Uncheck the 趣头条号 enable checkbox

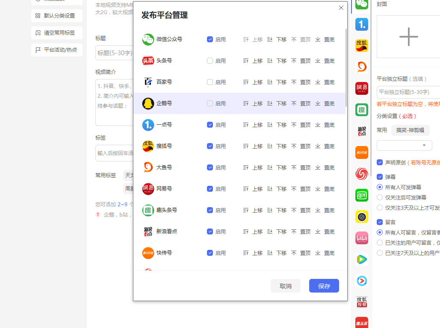210,210
